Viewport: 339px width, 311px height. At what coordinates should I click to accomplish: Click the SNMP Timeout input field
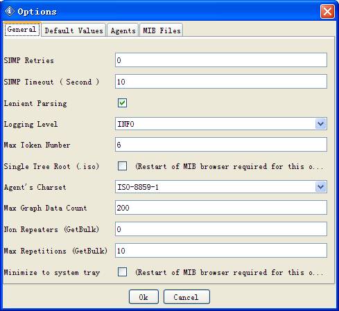click(x=221, y=81)
